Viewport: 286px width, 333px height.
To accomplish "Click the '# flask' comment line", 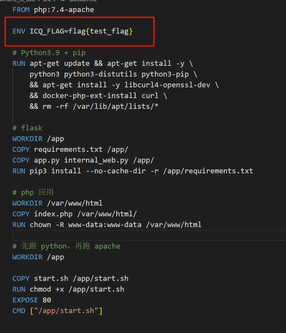I will (27, 128).
